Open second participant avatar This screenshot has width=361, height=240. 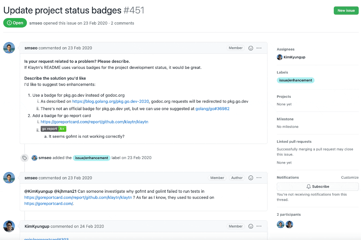click(289, 224)
